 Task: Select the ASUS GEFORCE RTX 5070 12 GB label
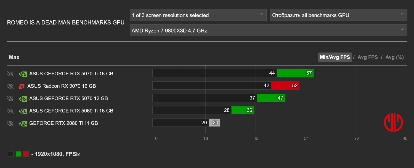tap(68, 98)
